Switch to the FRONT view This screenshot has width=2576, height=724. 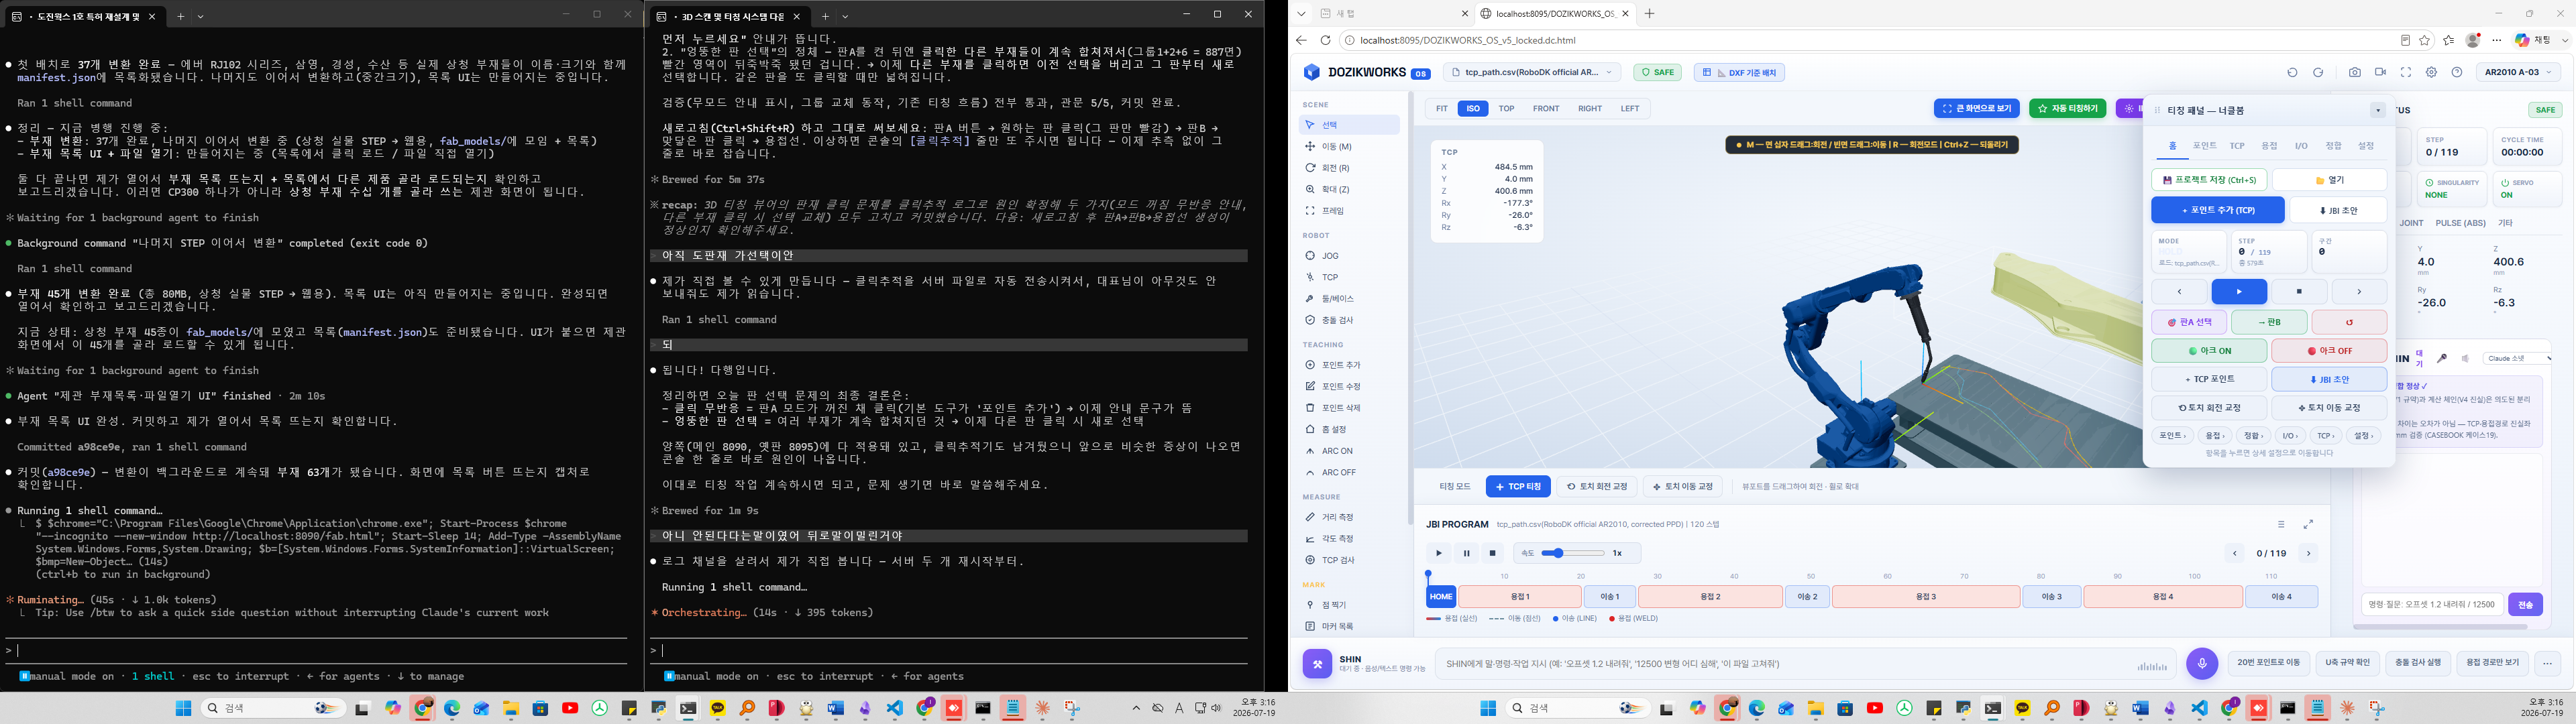[1546, 108]
